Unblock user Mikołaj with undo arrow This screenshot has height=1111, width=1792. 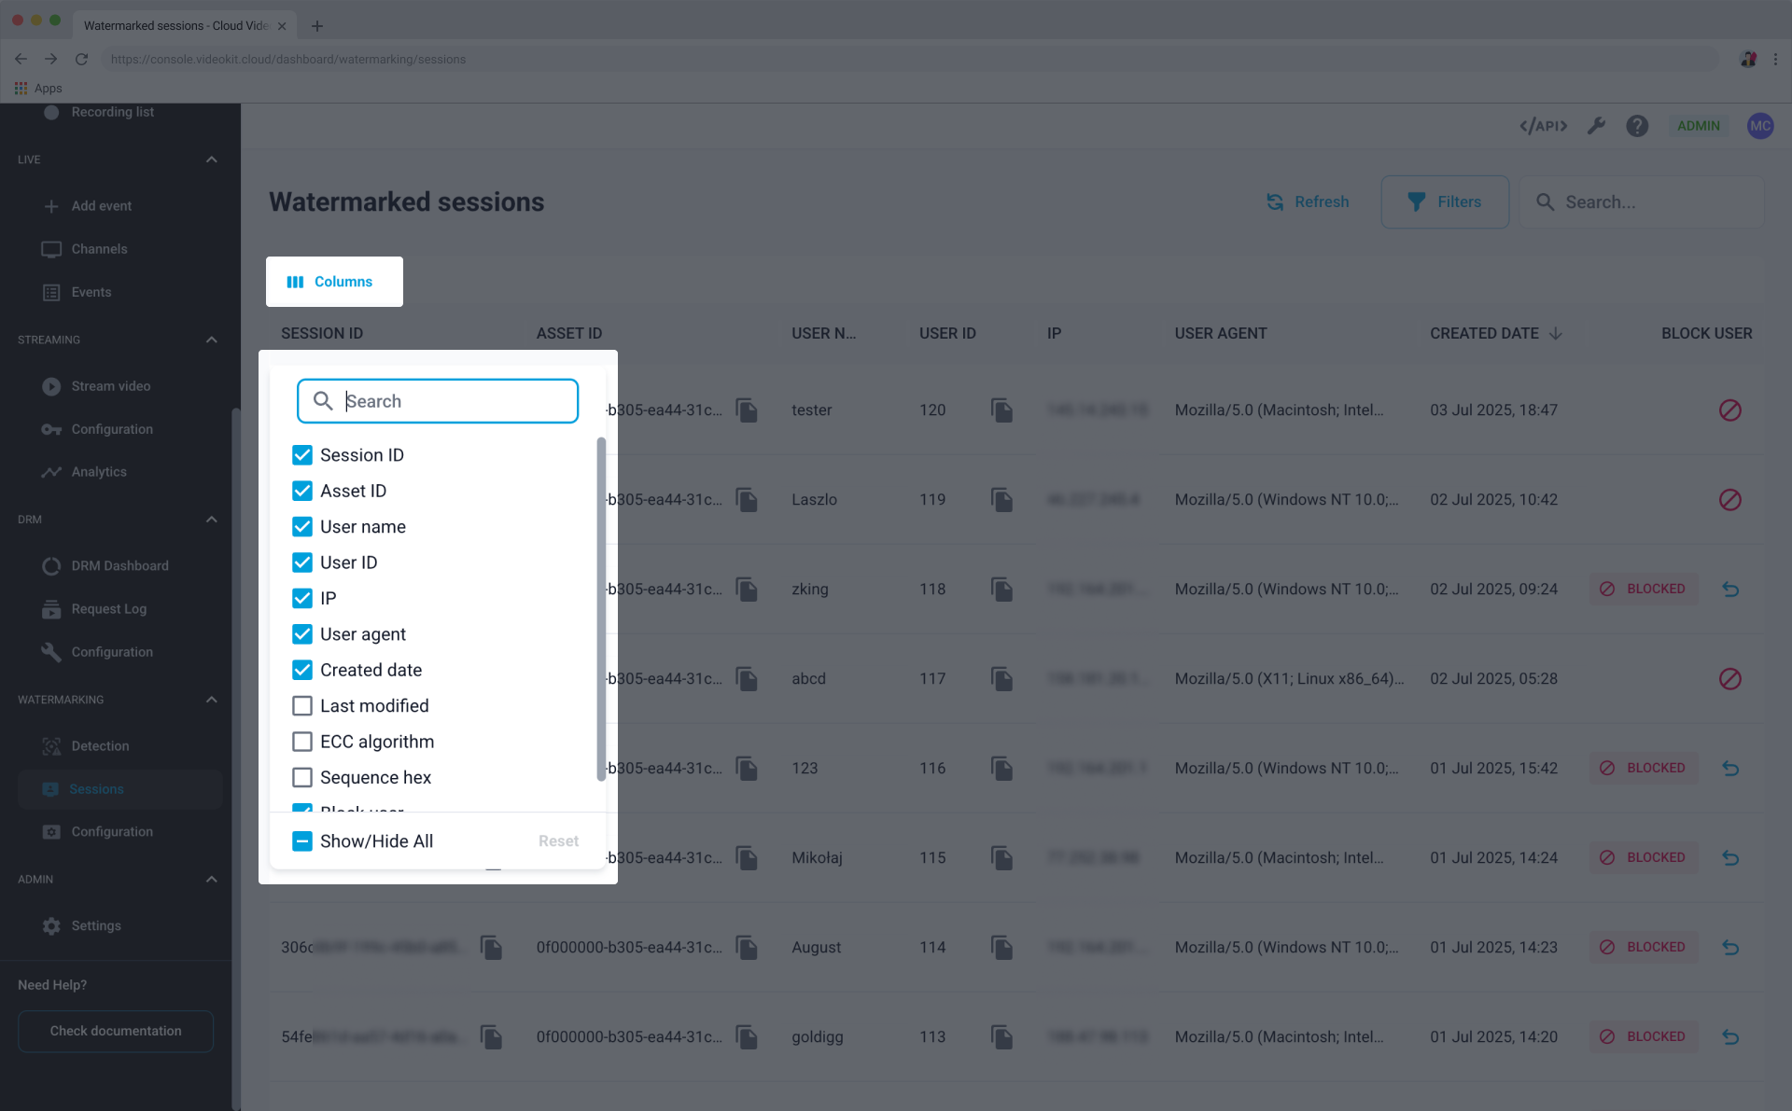[x=1729, y=858]
